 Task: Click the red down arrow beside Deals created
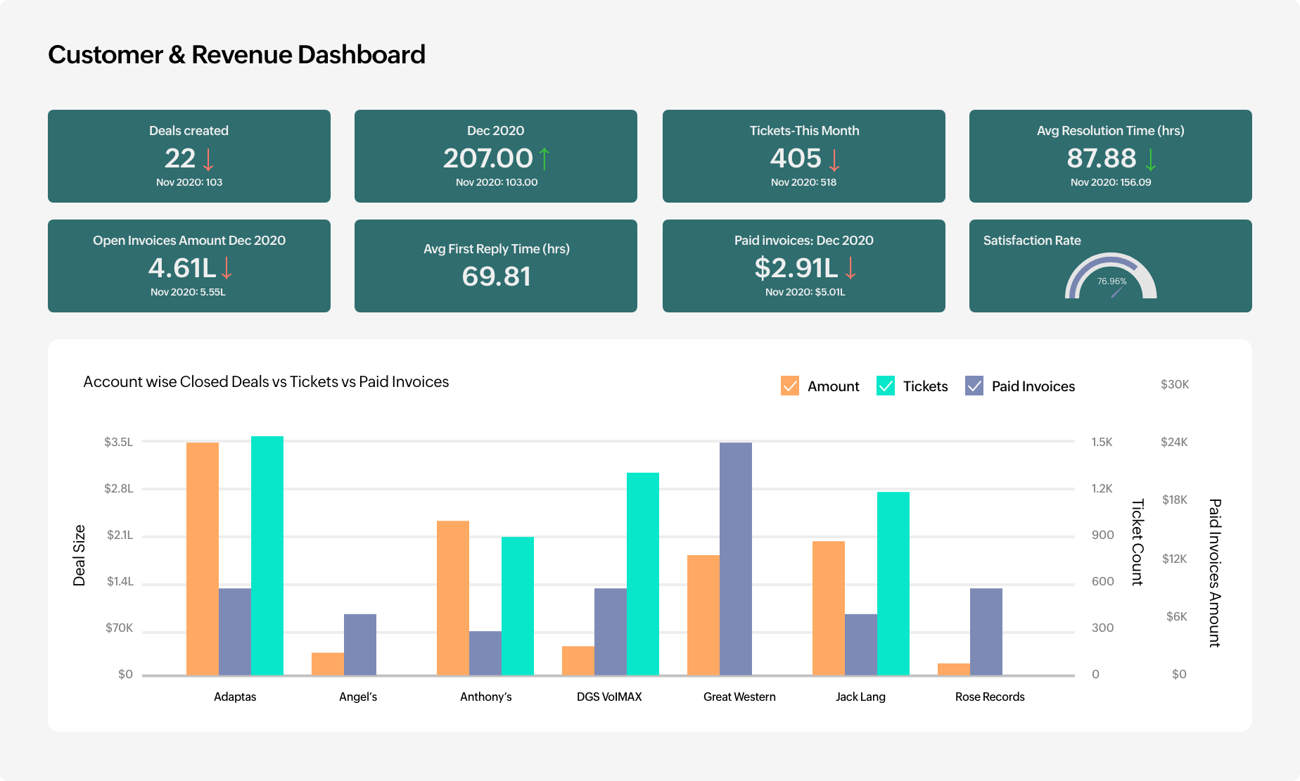(x=208, y=160)
